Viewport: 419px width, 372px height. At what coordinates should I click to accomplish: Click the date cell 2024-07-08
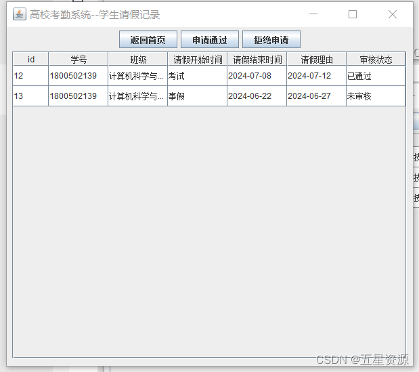coord(257,76)
